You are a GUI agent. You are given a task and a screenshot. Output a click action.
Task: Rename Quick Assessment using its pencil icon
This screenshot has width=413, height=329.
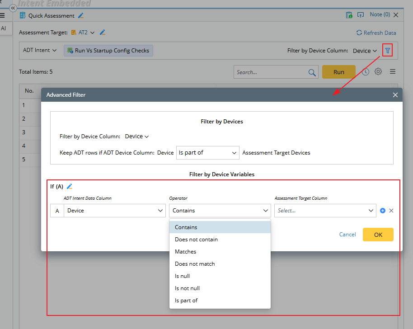coord(81,15)
